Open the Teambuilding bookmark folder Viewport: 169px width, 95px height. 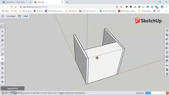coord(145,11)
